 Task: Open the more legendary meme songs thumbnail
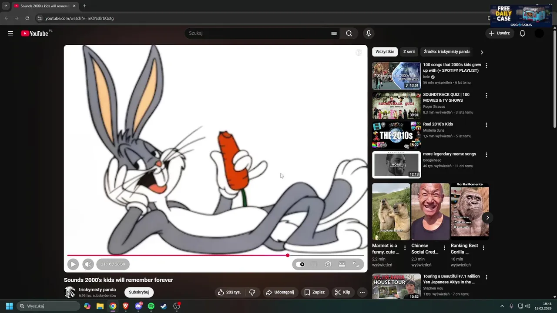(396, 165)
